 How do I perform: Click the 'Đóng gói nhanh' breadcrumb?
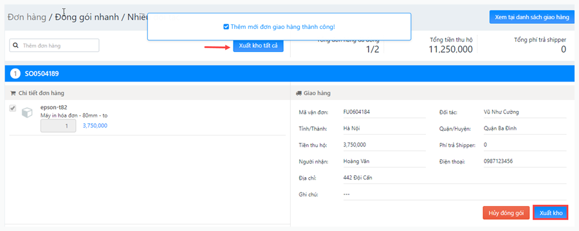tap(87, 17)
